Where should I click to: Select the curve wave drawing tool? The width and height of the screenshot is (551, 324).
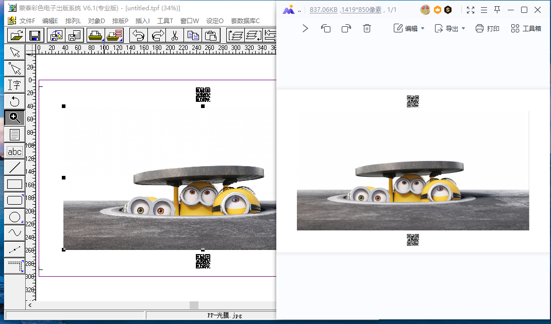(x=14, y=233)
